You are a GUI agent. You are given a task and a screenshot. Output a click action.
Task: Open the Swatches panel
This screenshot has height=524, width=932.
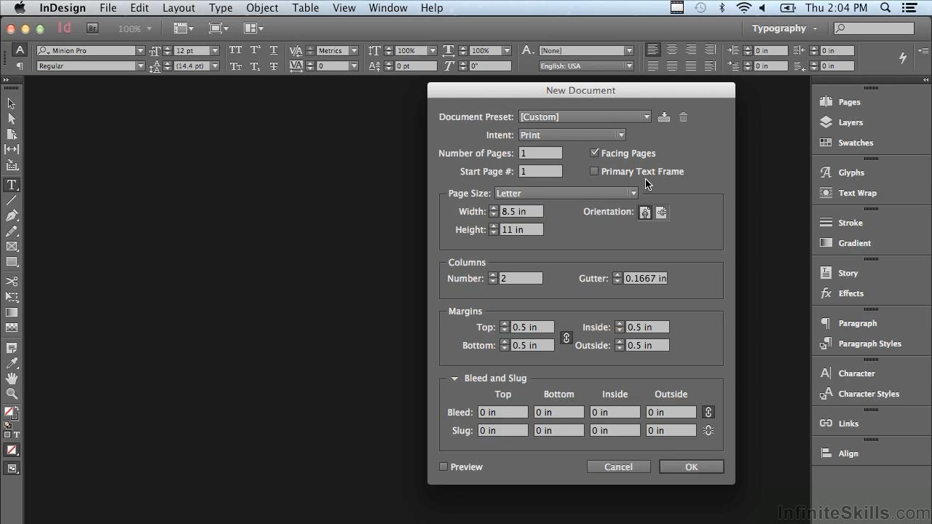click(855, 143)
